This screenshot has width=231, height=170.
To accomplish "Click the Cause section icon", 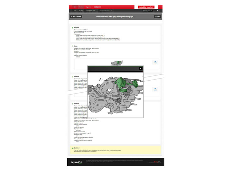I will tap(72, 46).
